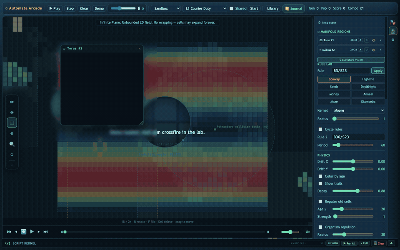Select the Morley rule preset
400x250 pixels.
point(334,94)
